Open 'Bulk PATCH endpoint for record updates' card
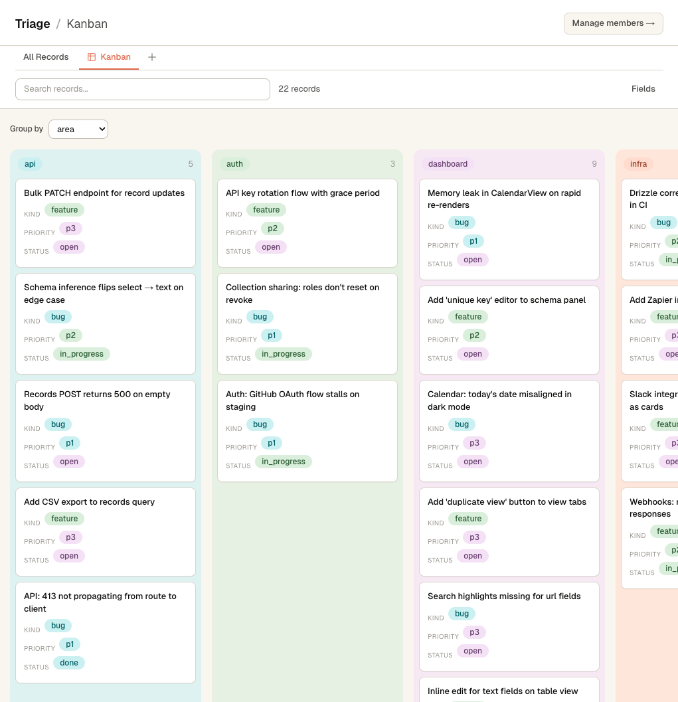The width and height of the screenshot is (678, 702). pyautogui.click(x=106, y=223)
